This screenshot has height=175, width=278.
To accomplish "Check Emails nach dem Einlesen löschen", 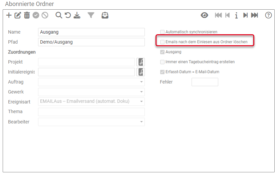I will tap(163, 42).
